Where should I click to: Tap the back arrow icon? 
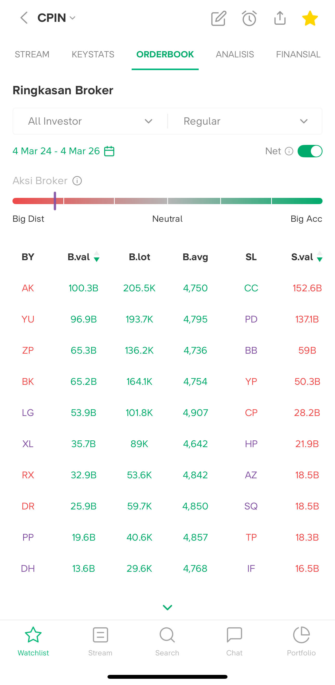point(24,18)
